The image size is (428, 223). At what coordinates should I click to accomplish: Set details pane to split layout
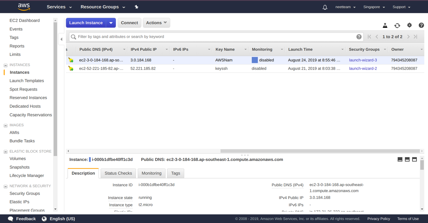point(407,159)
